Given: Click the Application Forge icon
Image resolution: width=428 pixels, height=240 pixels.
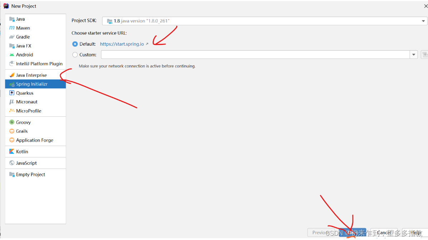Looking at the screenshot, I should (x=12, y=140).
